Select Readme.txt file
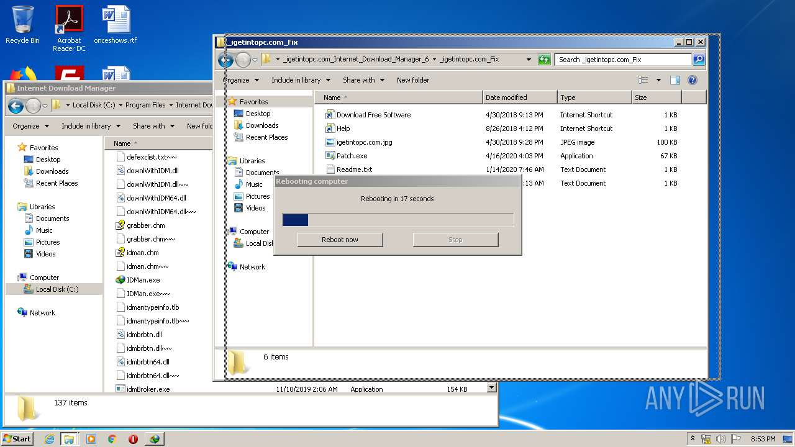Viewport: 795px width, 447px height. click(x=348, y=169)
